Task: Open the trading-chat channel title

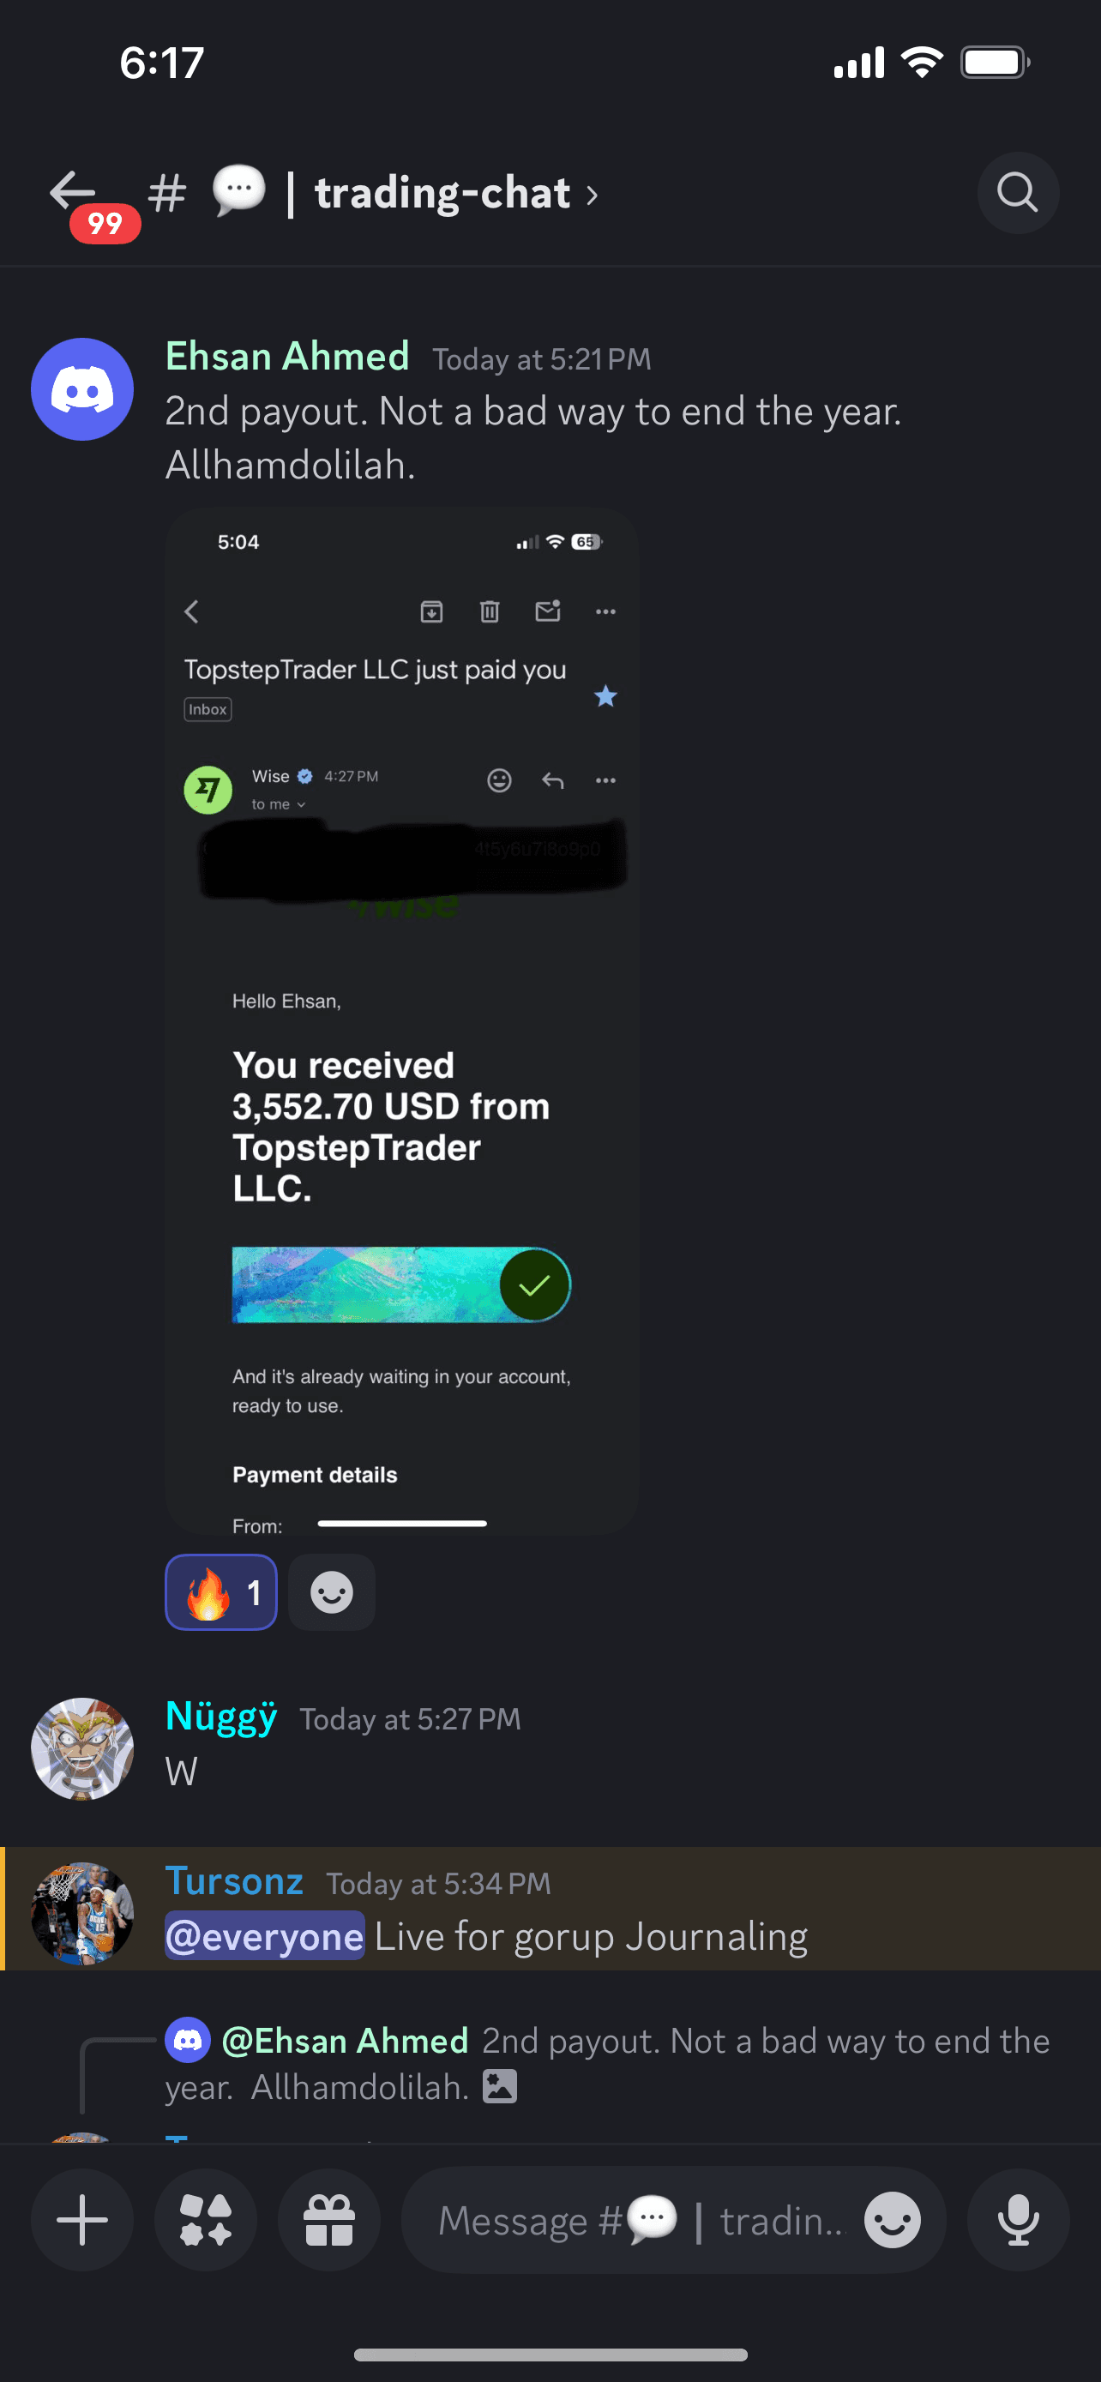Action: 442,193
